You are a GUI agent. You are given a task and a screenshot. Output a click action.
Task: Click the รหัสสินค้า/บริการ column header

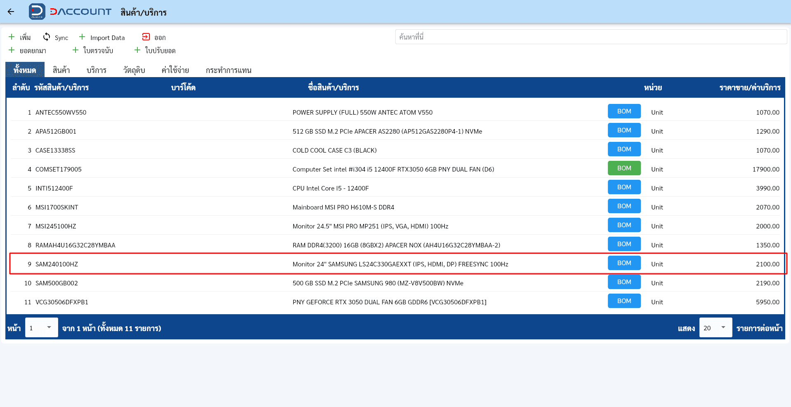61,87
